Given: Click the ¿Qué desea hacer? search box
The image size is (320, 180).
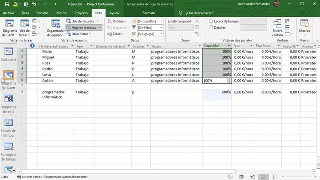Looking at the screenshot, I should coord(199,13).
